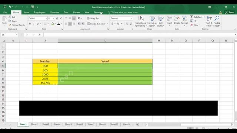
Task: Collapse the ribbon with chevron
Action: tap(235, 29)
